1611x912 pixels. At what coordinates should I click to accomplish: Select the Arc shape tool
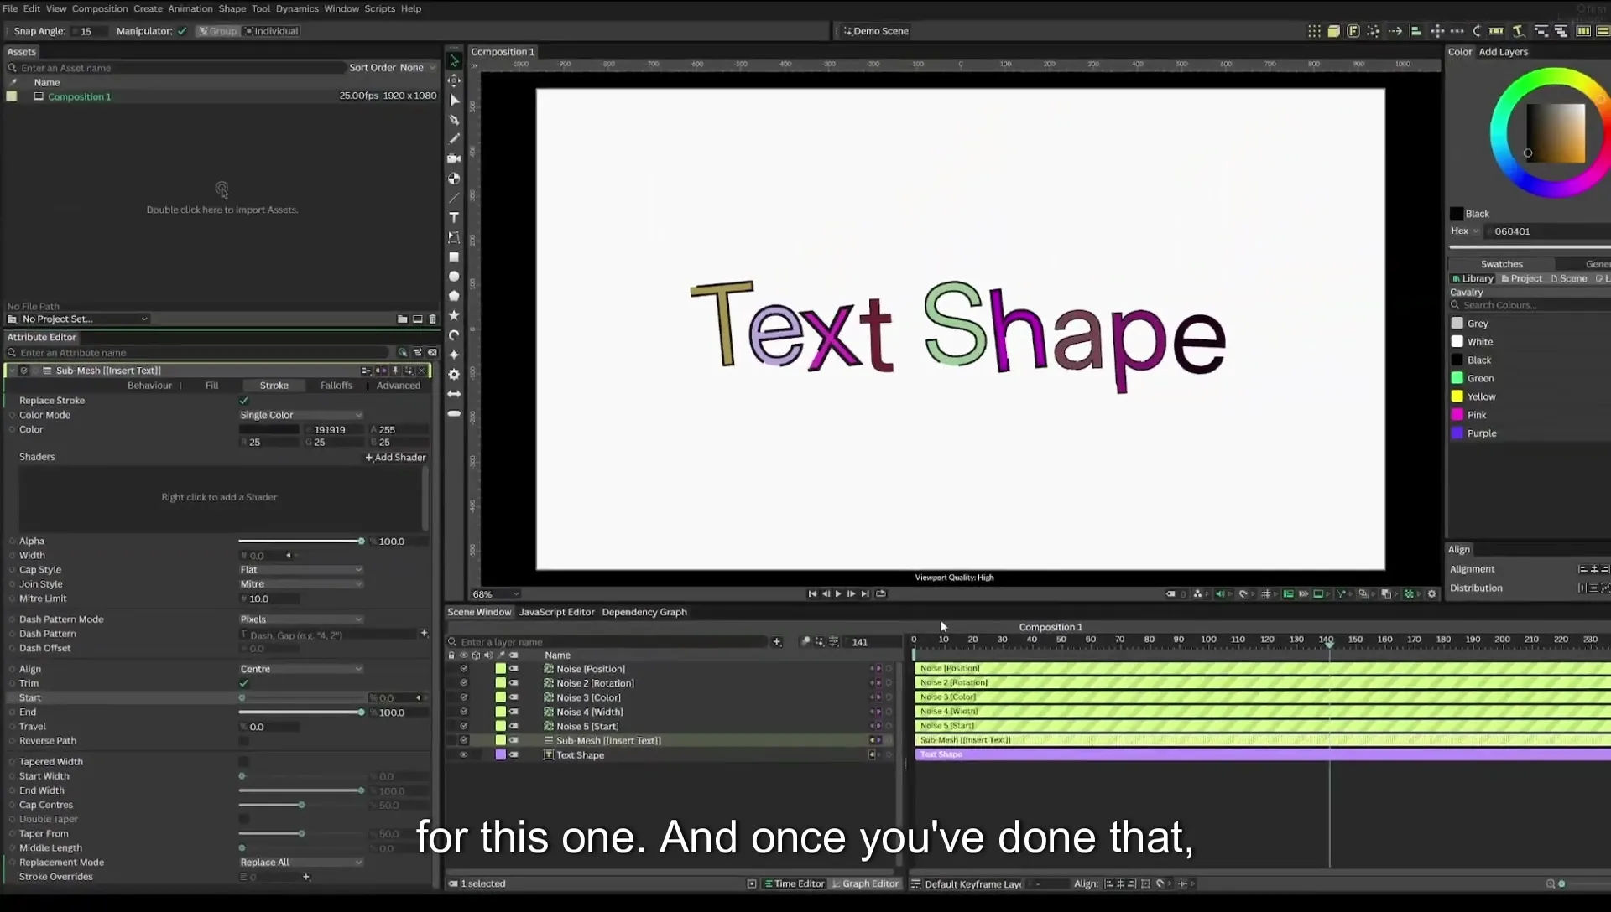(x=454, y=335)
